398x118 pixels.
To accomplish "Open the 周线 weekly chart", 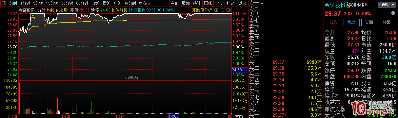I will pyautogui.click(x=107, y=3).
